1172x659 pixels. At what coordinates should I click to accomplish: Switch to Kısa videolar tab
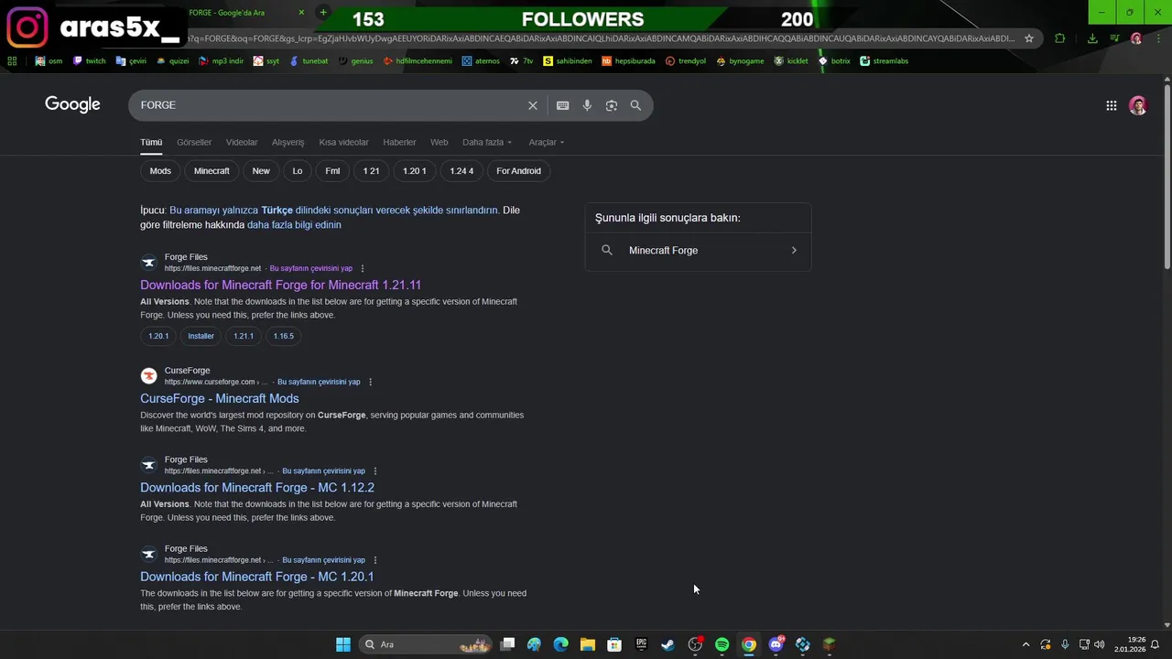click(343, 142)
